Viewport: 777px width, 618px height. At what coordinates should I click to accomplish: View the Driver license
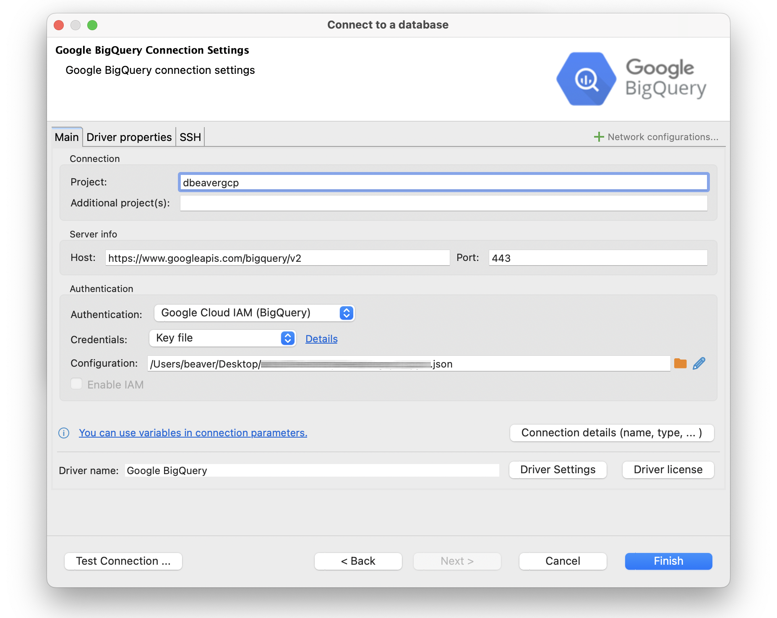coord(667,469)
